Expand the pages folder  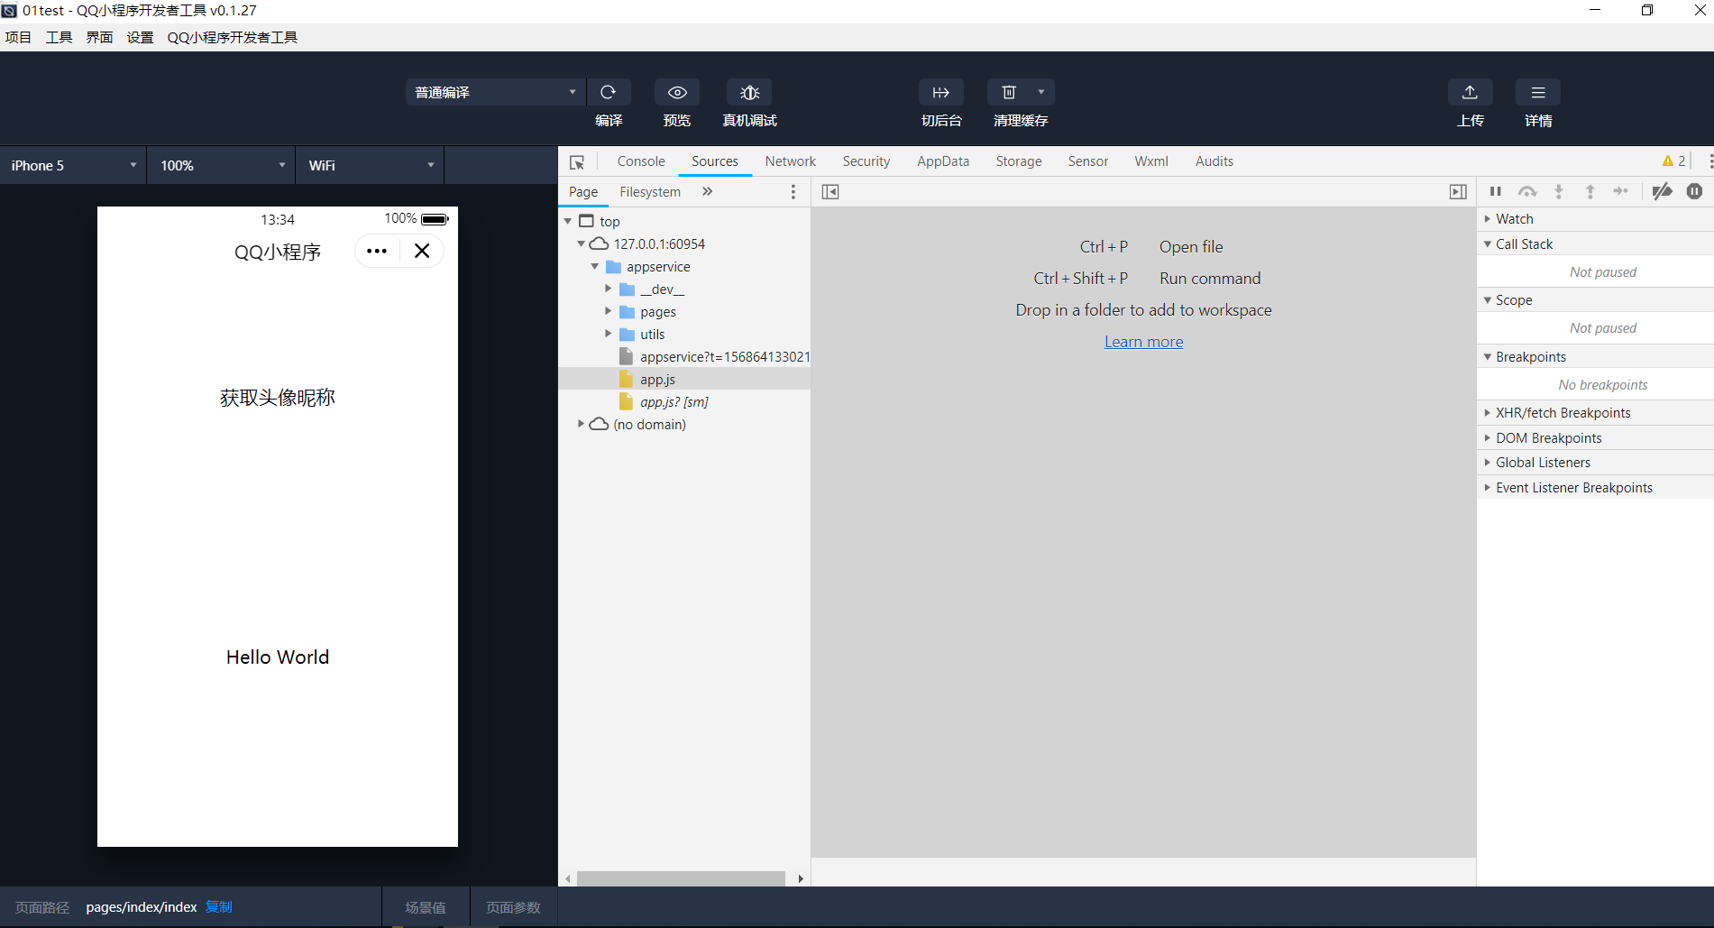(x=609, y=311)
